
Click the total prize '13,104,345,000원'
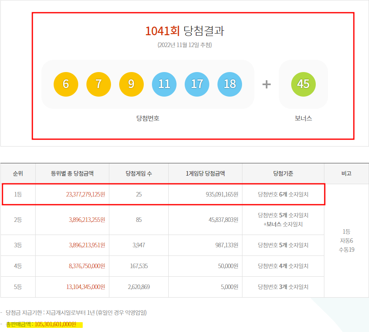86,287
